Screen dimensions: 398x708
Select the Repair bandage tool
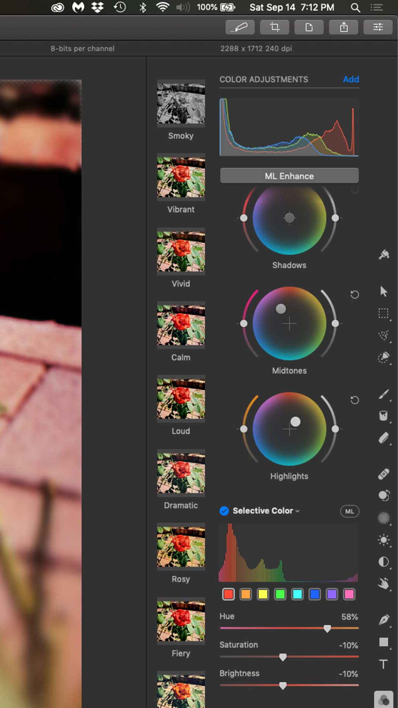pyautogui.click(x=384, y=474)
